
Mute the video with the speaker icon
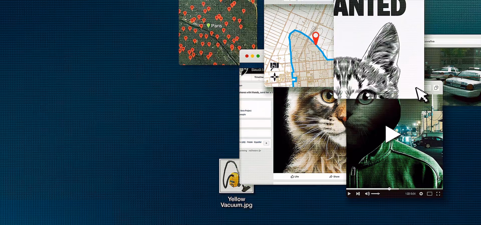pos(367,194)
